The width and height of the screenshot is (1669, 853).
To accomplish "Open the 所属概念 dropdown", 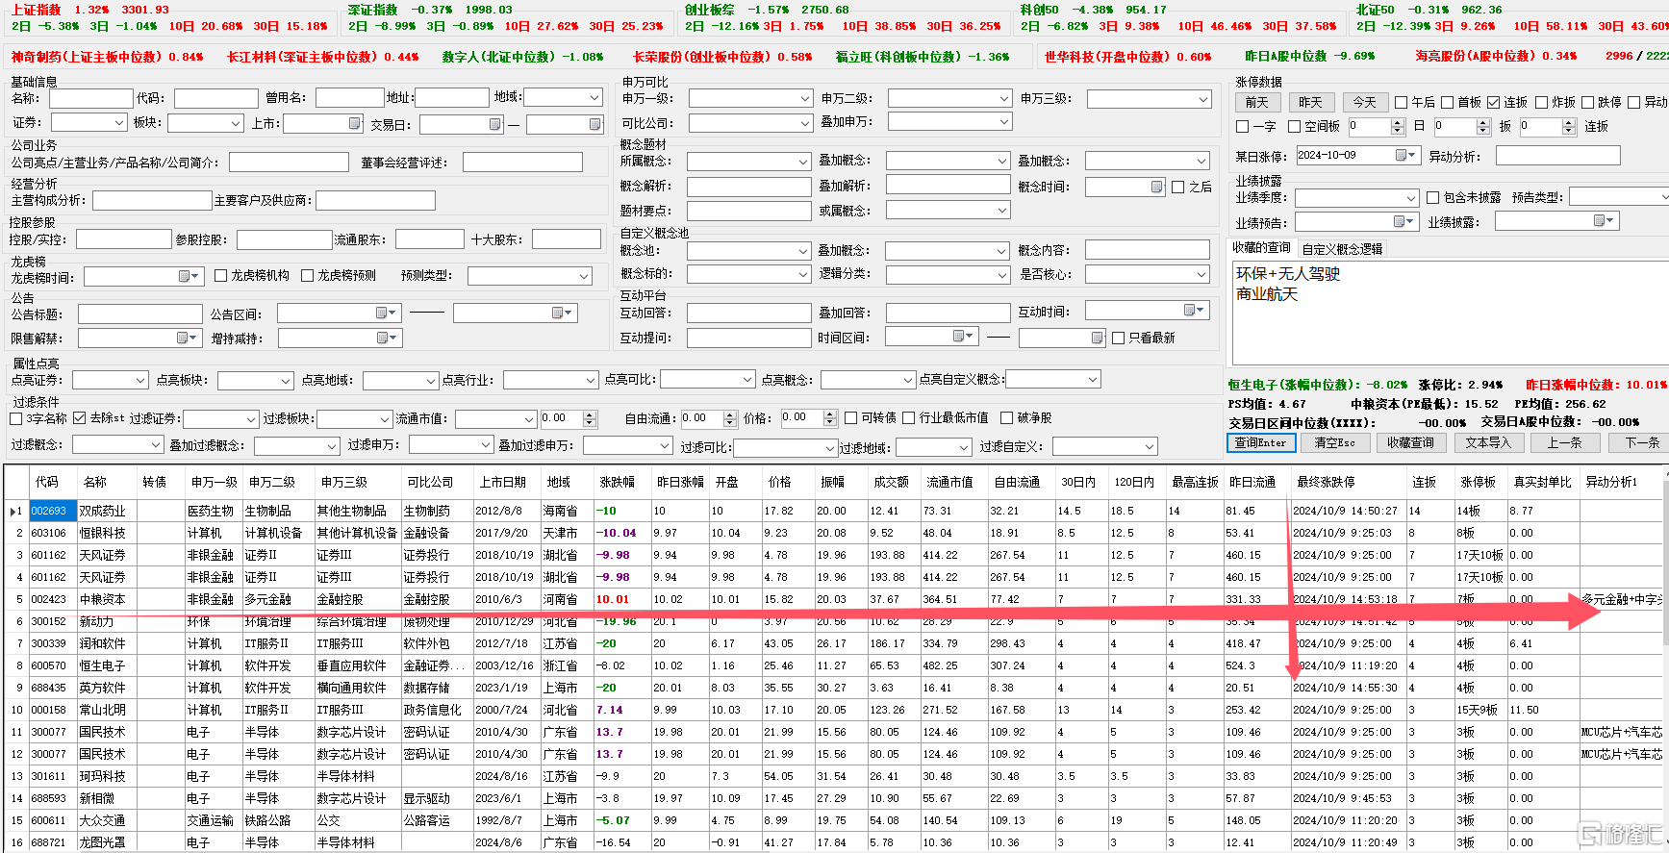I will tap(804, 162).
